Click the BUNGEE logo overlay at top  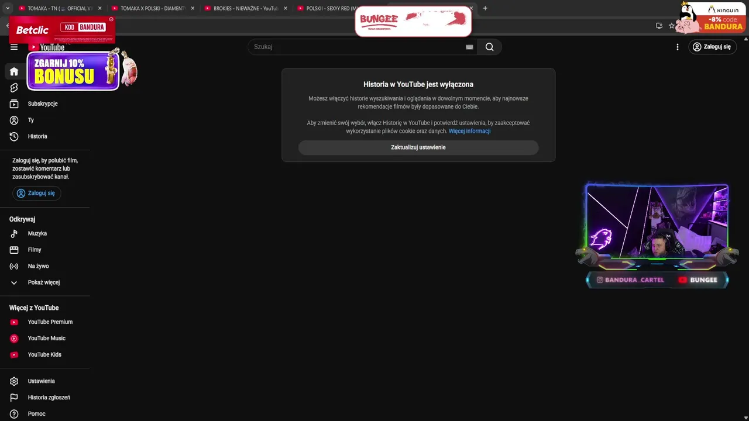point(413,22)
